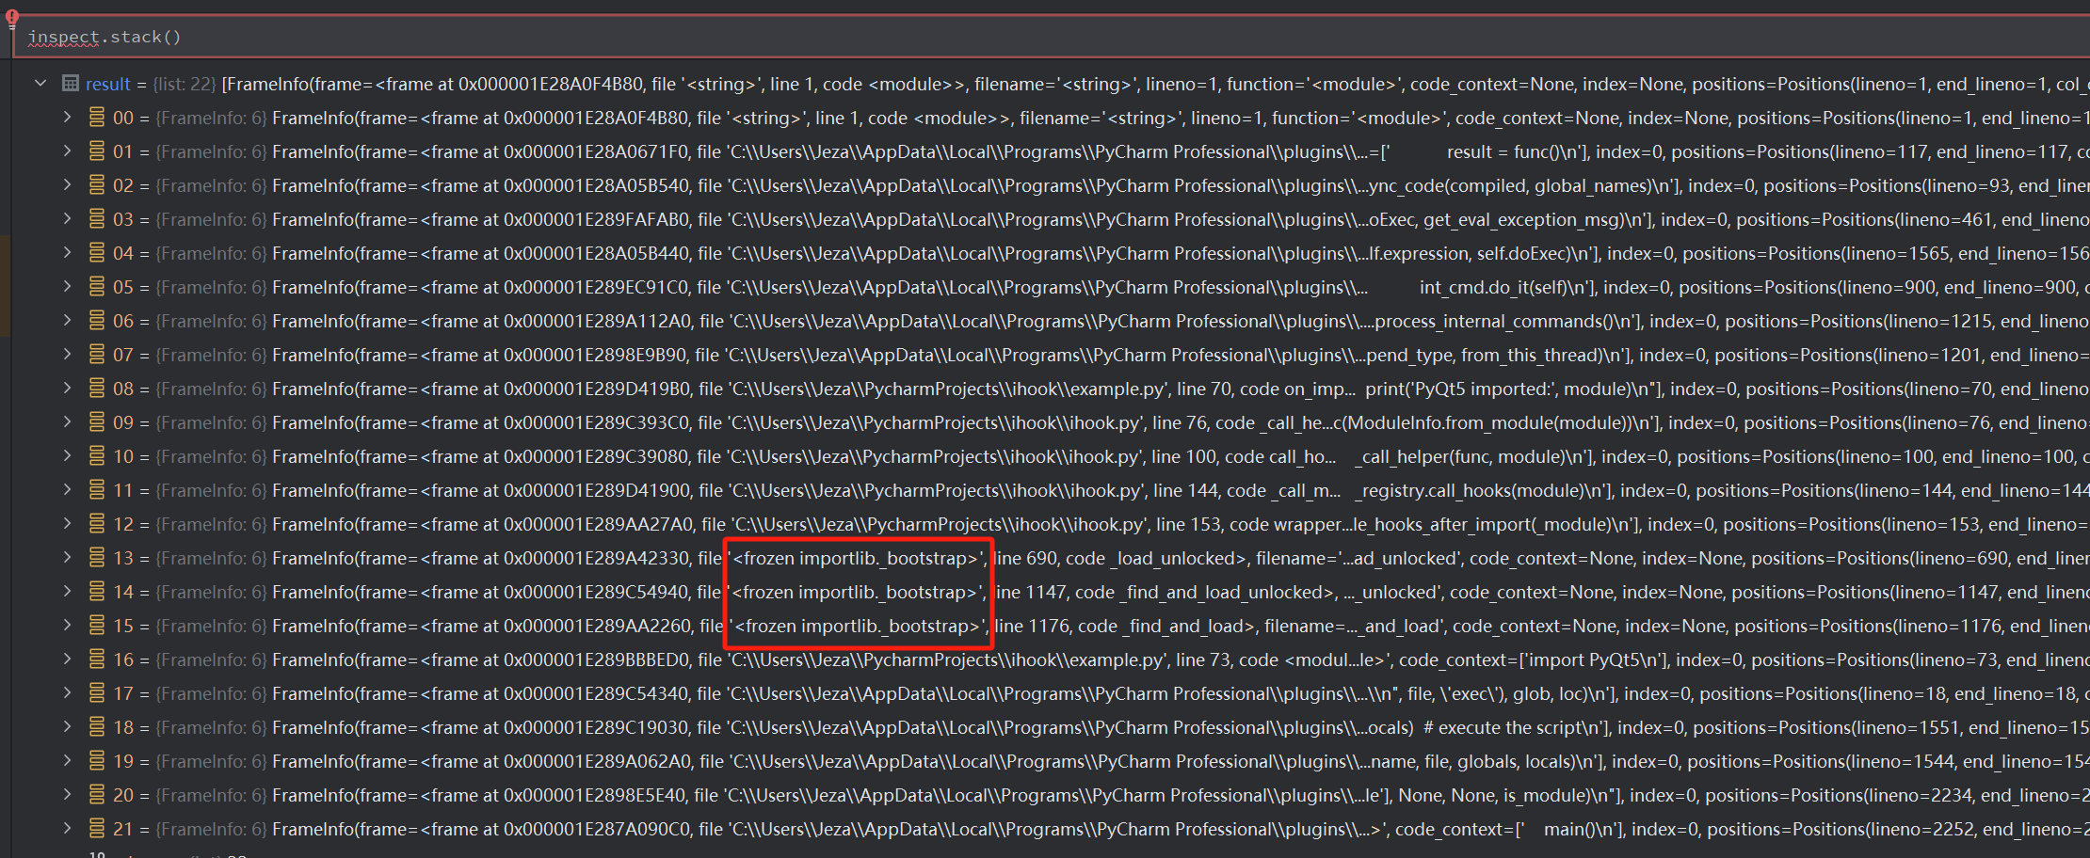The height and width of the screenshot is (858, 2090).
Task: Click the red error indicator icon
Action: click(12, 17)
